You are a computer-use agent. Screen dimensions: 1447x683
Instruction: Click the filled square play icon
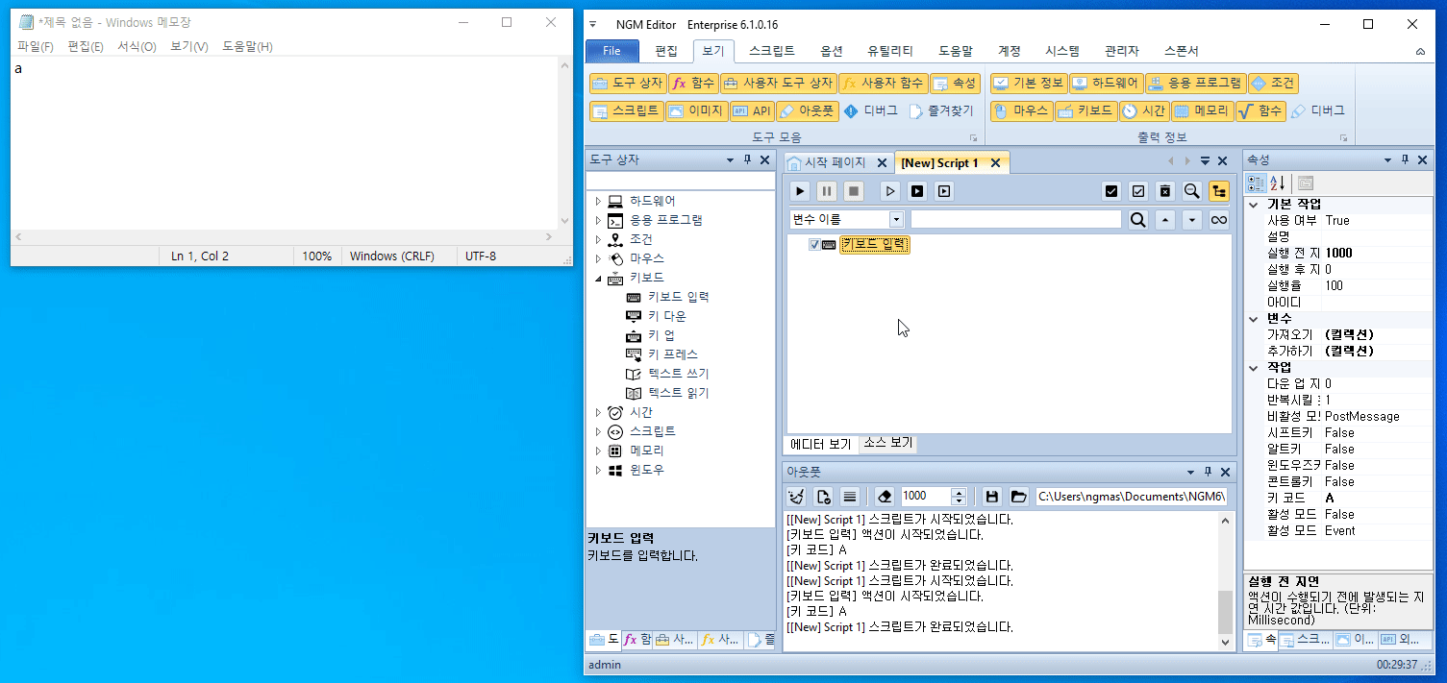pos(918,191)
